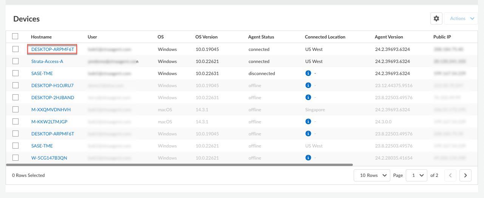
Task: Click info icon in DESKTOP-2HJBAND row
Action: coord(308,98)
